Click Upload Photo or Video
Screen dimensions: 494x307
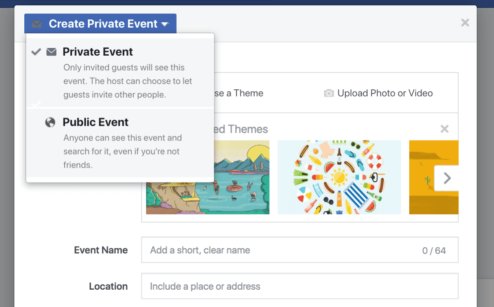point(385,93)
